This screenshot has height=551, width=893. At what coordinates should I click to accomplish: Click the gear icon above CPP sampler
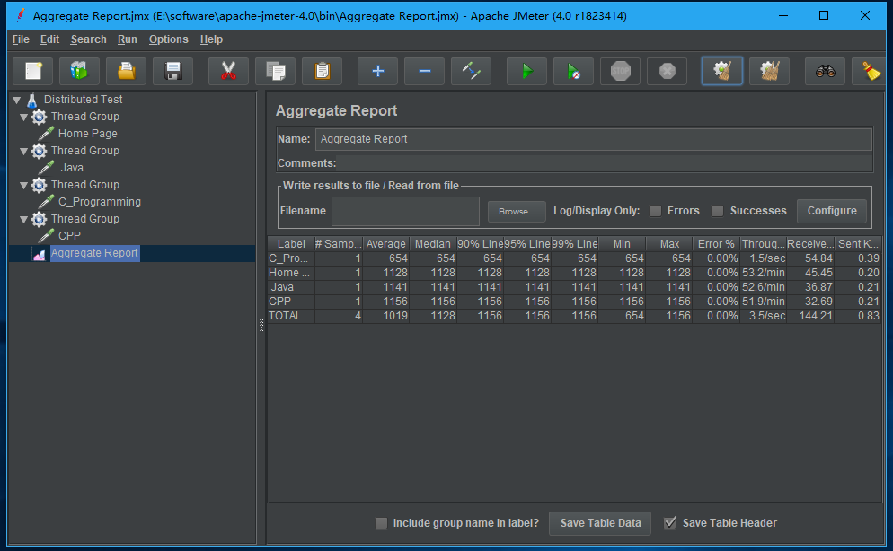(x=39, y=219)
